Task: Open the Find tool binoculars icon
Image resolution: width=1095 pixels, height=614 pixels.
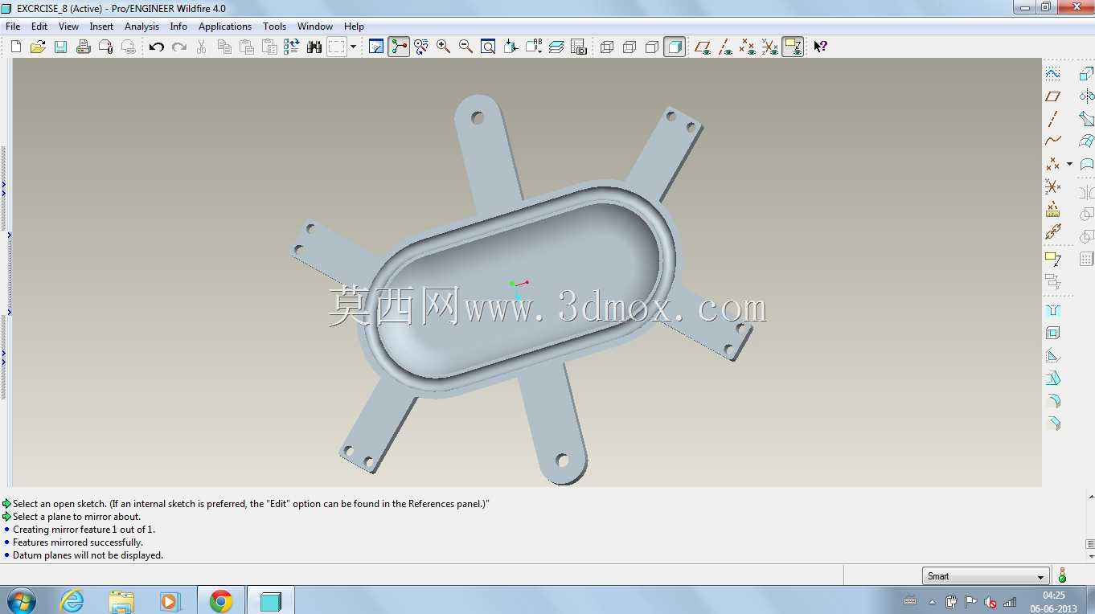Action: [x=314, y=47]
